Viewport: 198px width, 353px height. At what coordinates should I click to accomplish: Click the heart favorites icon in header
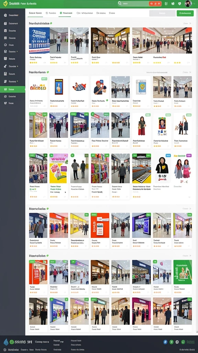coord(179,3)
